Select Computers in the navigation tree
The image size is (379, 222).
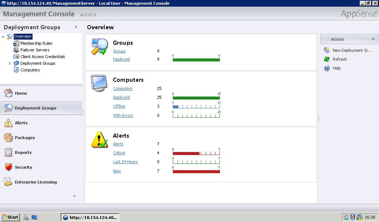[30, 70]
